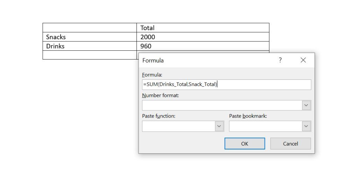Close the Formula dialog
The height and width of the screenshot is (175, 350).
pos(303,60)
